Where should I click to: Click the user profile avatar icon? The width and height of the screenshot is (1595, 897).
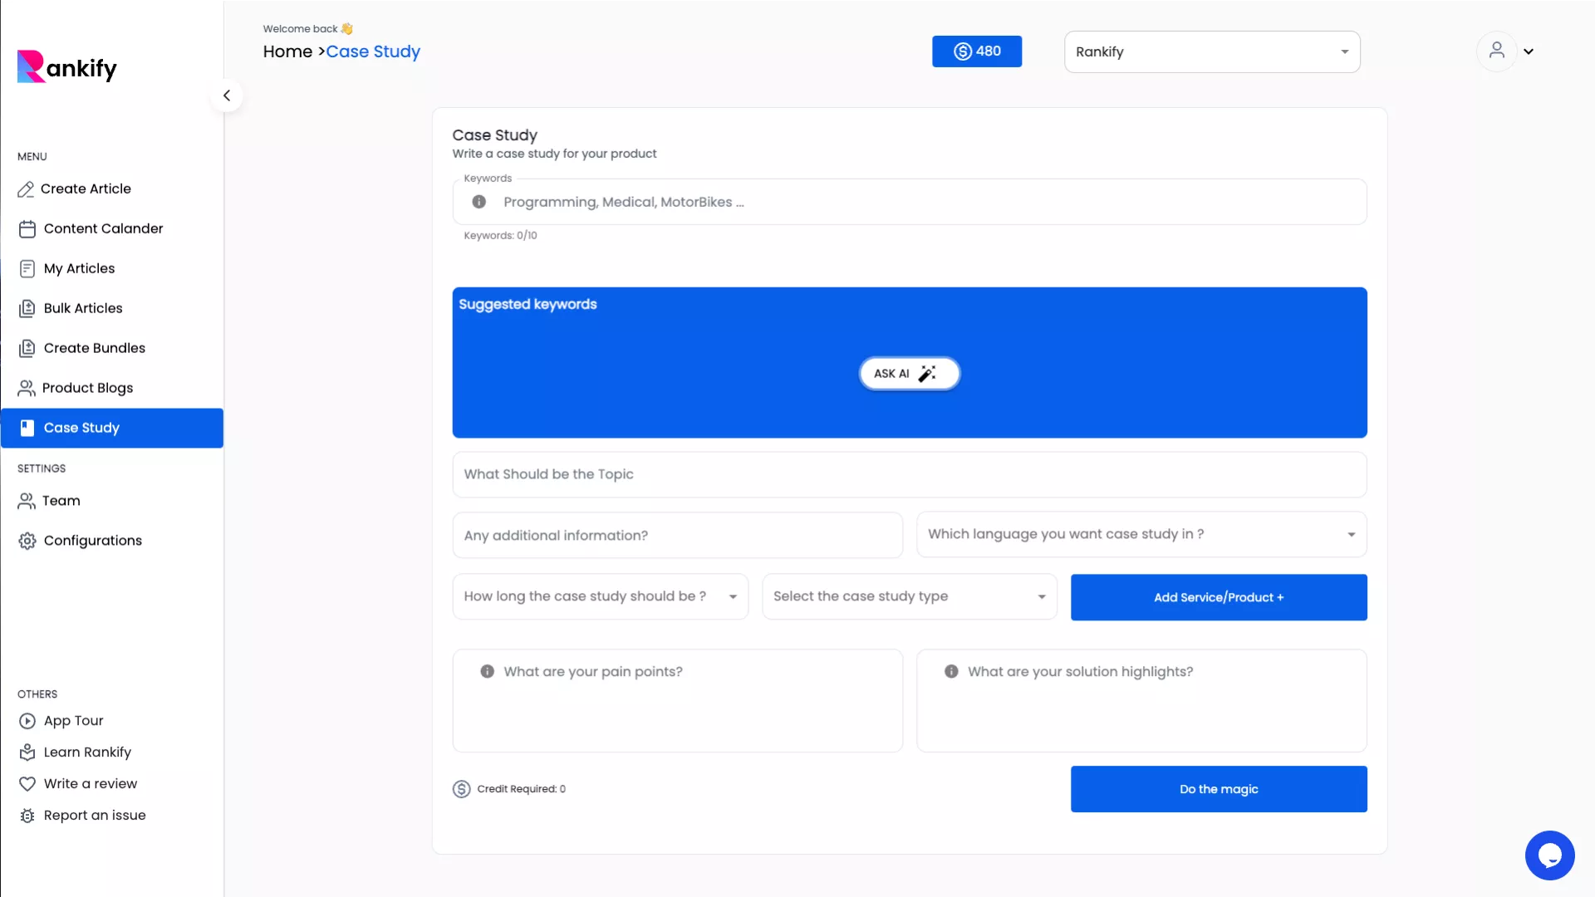pyautogui.click(x=1496, y=51)
